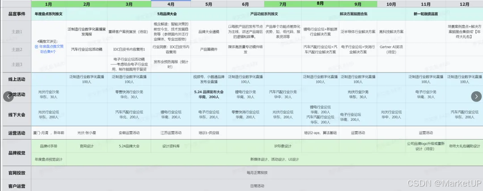Click the 锂电行业沙龙 华南,30人 cell

point(245,94)
